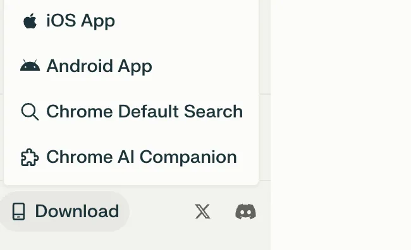Click the Download button label
The image size is (411, 250).
click(77, 211)
